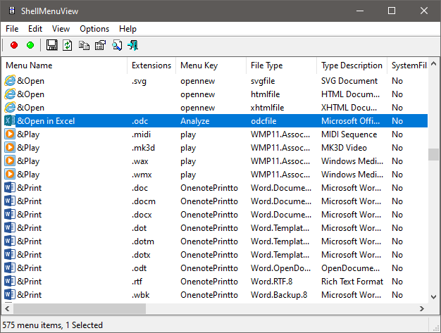
Task: Click the media player icon of the .wax row
Action: click(x=10, y=161)
